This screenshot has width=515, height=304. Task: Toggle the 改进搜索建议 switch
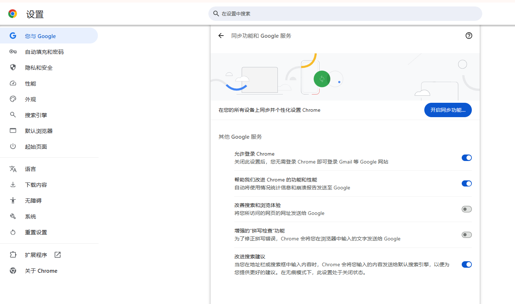point(466,264)
